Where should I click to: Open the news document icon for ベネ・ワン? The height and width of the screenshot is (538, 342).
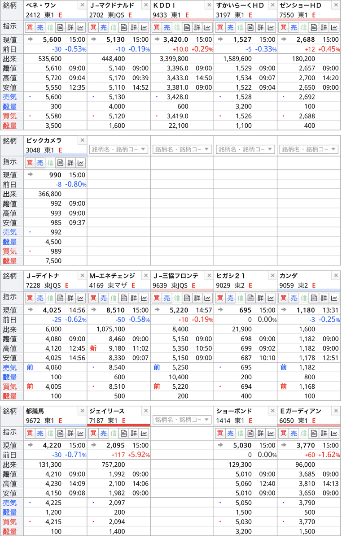tap(60, 27)
